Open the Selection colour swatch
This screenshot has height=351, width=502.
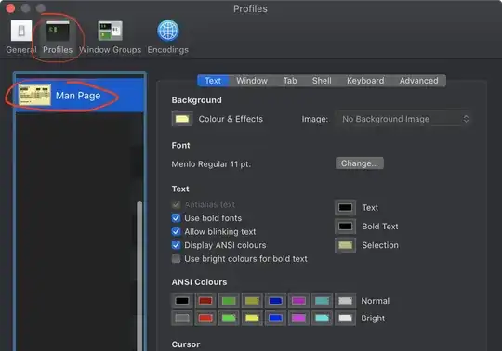click(x=345, y=245)
